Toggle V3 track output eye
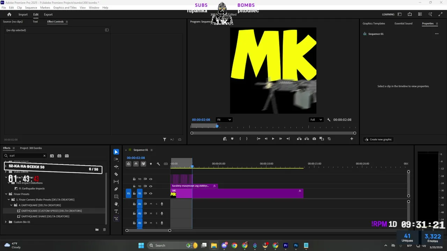447x251 pixels. pyautogui.click(x=151, y=179)
